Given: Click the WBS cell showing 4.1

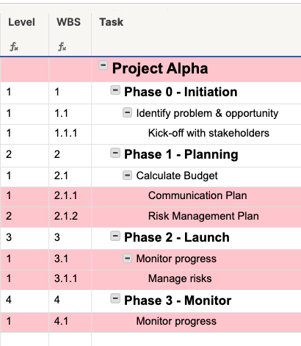Looking at the screenshot, I should (x=70, y=322).
